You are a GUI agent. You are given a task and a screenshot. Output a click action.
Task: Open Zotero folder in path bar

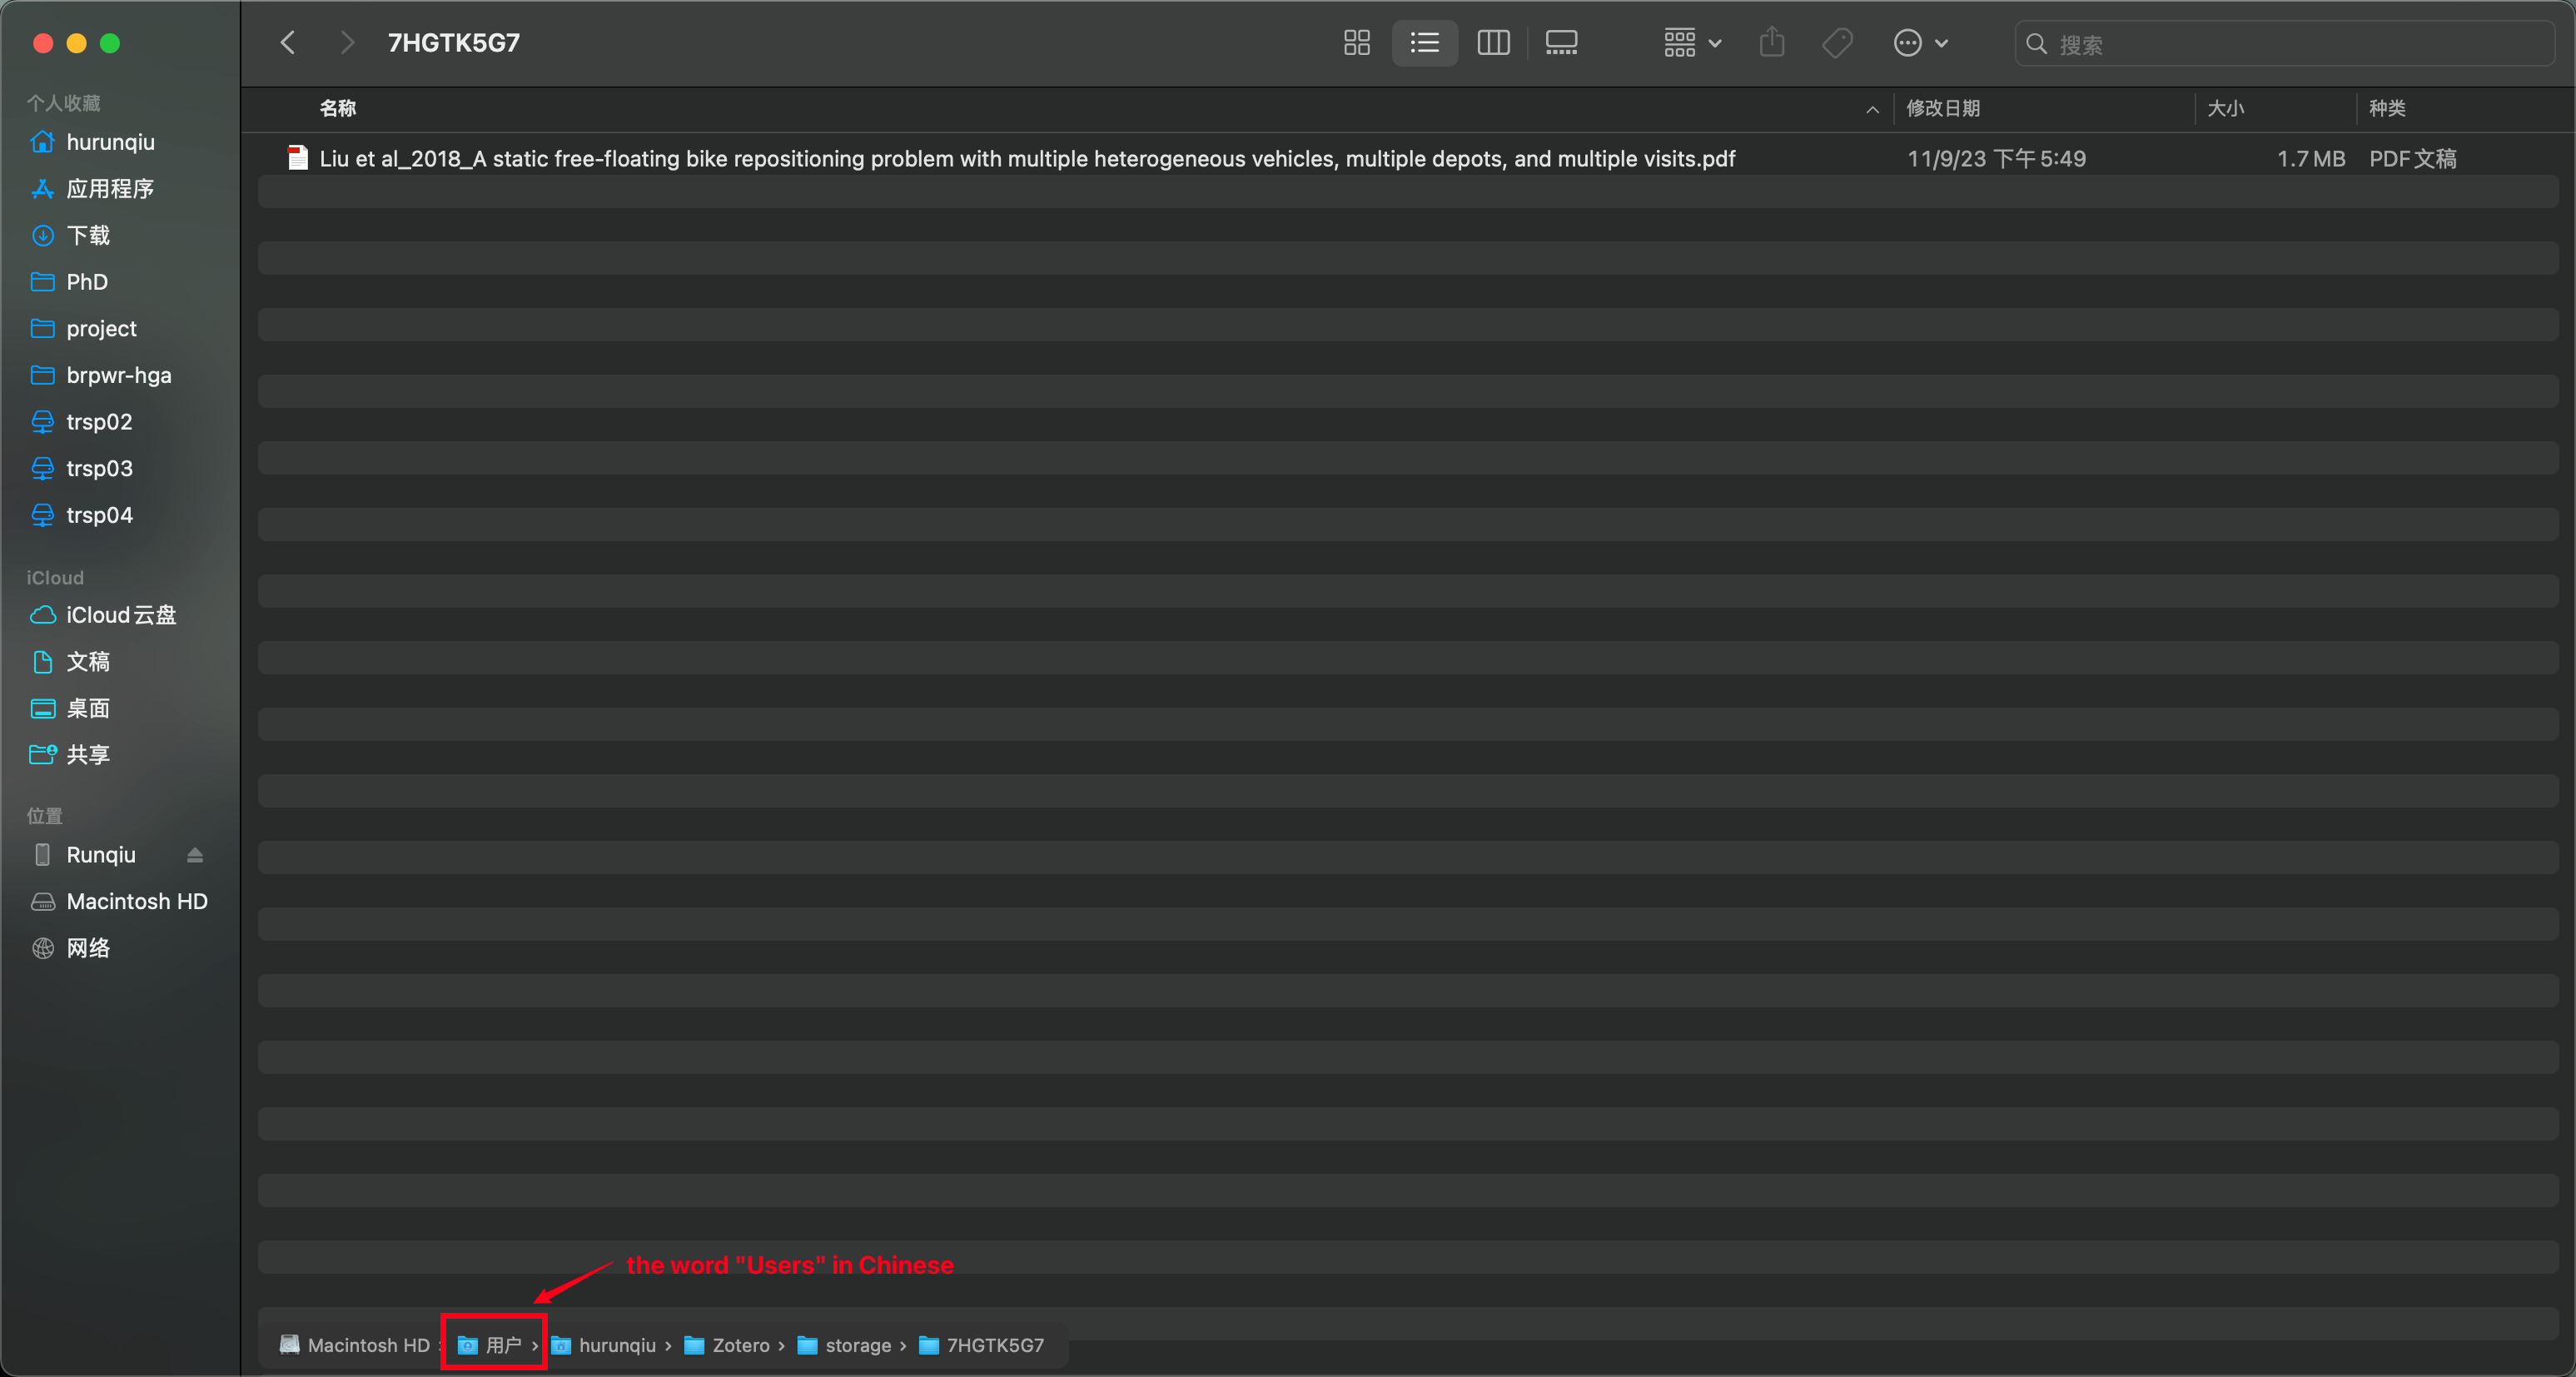click(739, 1345)
